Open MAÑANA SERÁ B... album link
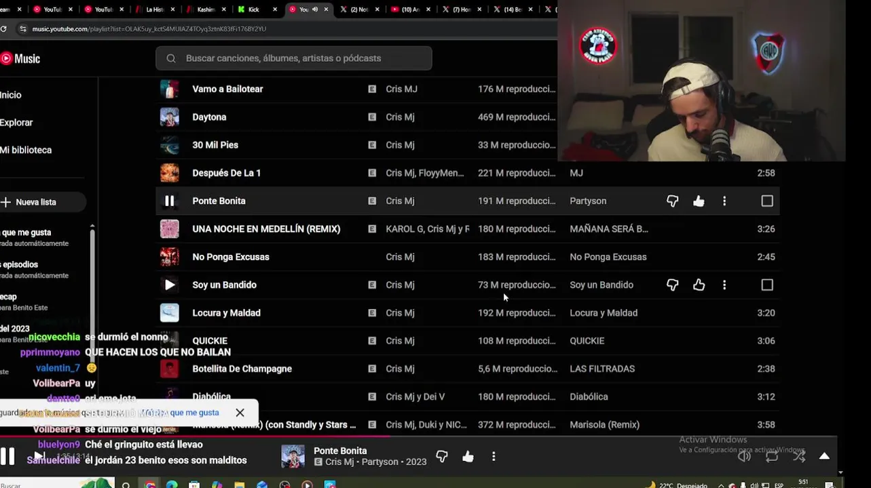This screenshot has width=871, height=488. (609, 228)
